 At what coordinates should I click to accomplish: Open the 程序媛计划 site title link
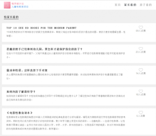click(18, 4)
